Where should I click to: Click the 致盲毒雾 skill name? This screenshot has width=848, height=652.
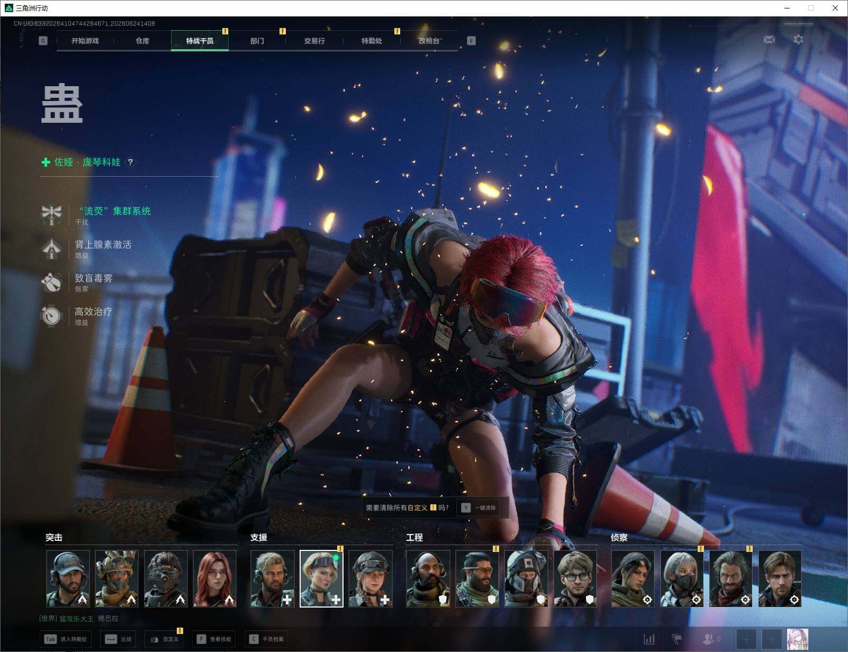point(94,278)
